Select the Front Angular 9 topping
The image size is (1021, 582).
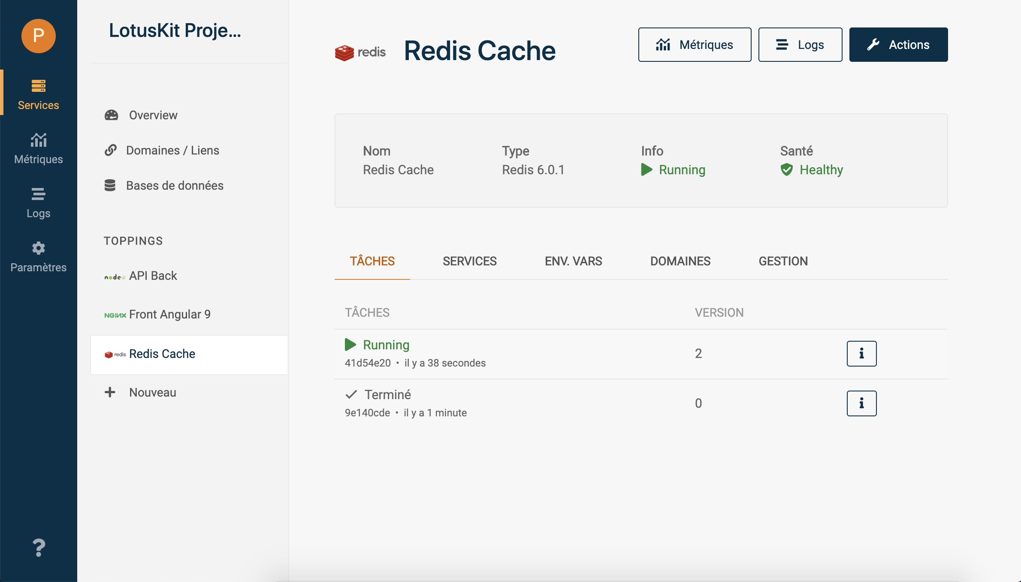pyautogui.click(x=169, y=314)
